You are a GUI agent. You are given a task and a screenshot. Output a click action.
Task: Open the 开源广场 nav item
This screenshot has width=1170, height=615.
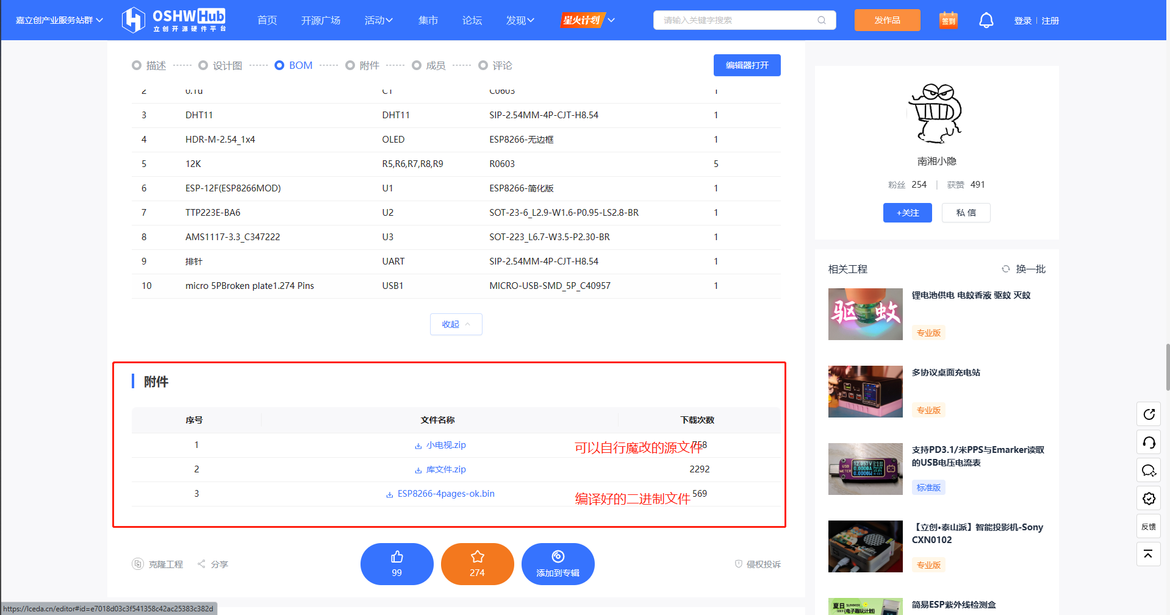click(x=320, y=20)
